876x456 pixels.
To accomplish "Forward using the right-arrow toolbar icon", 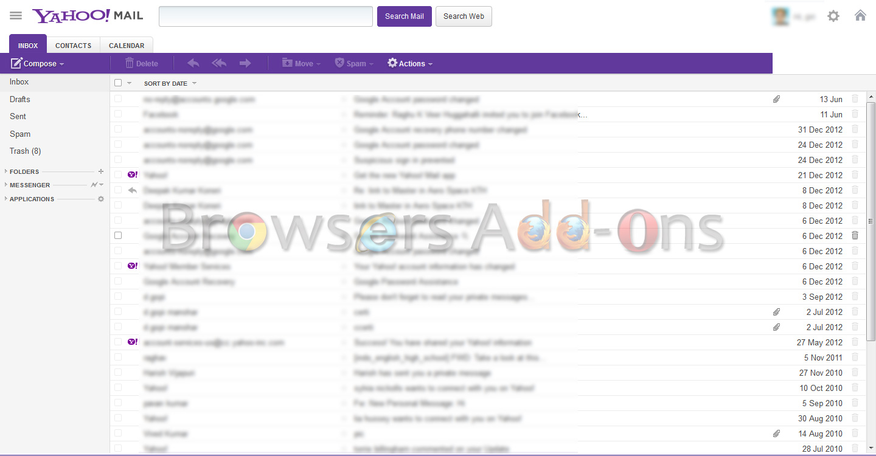I will click(x=245, y=63).
